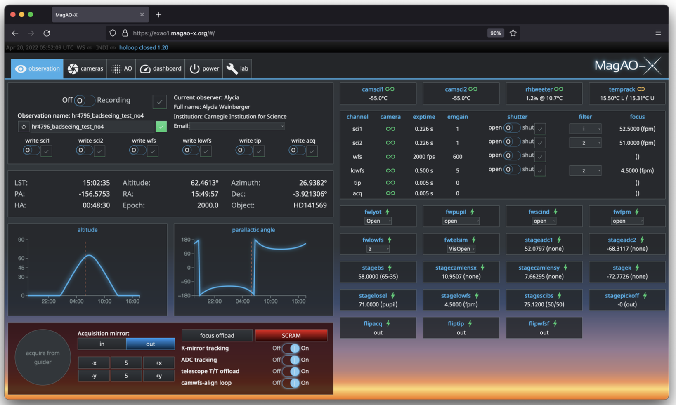The width and height of the screenshot is (676, 405).
Task: Click the reload page icon in browser
Action: coord(47,33)
